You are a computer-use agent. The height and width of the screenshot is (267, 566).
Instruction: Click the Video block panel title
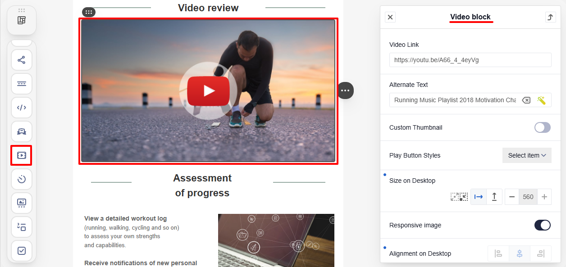tap(470, 17)
